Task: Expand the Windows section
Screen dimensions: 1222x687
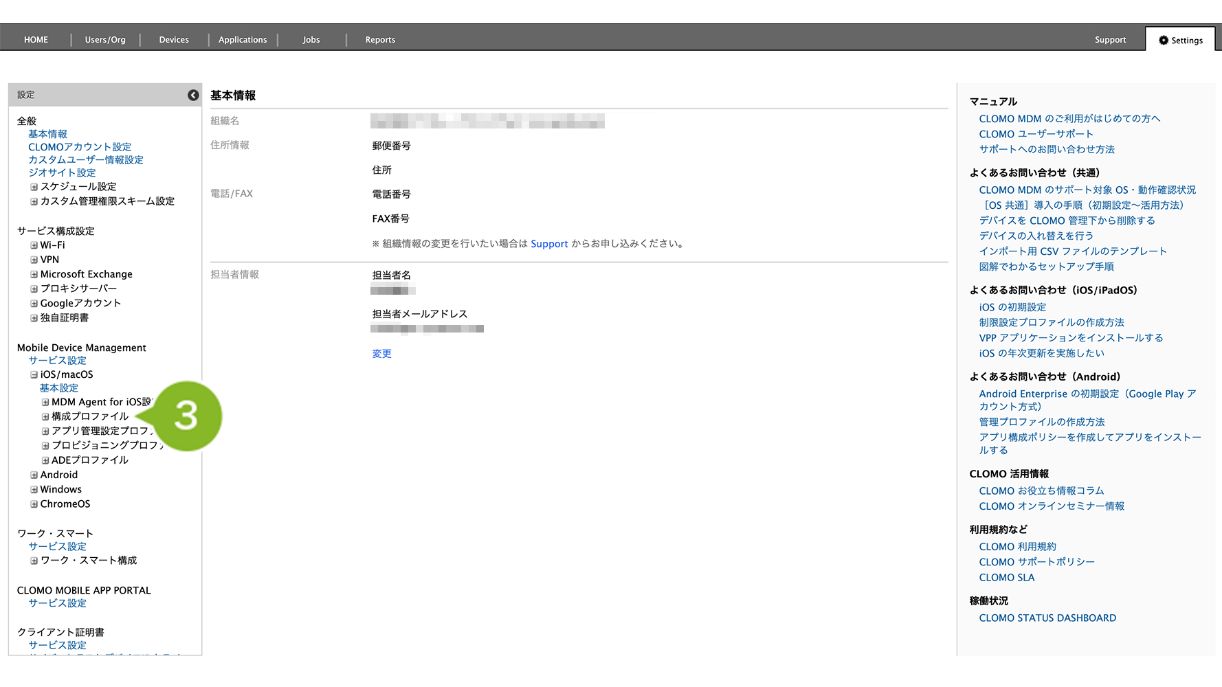Action: (x=34, y=490)
